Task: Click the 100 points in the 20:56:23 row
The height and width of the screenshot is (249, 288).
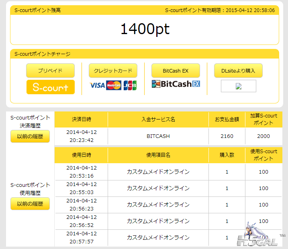Action: coord(263,204)
